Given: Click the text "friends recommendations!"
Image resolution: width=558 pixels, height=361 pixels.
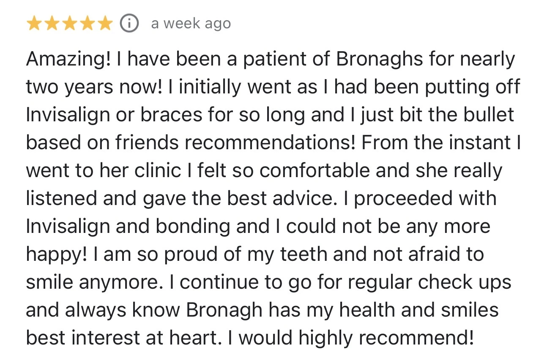Looking at the screenshot, I should coord(236,143).
